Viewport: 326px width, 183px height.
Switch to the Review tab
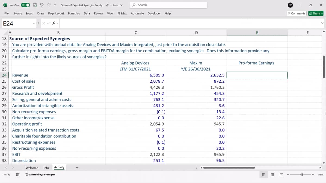pyautogui.click(x=98, y=13)
